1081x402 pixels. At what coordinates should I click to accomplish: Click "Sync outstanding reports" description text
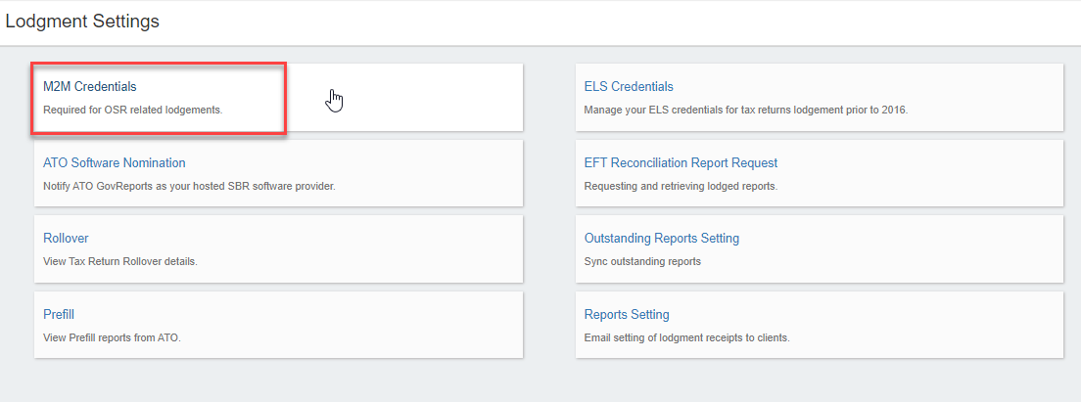click(x=640, y=261)
